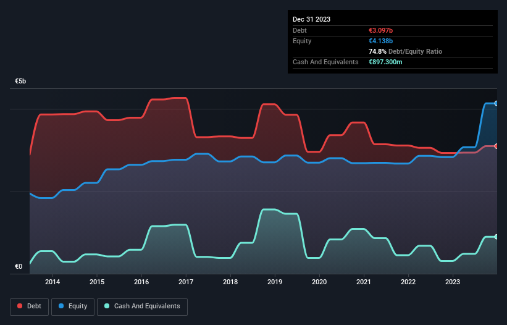Click the Cash And Equivalents tooltip label

(325, 62)
